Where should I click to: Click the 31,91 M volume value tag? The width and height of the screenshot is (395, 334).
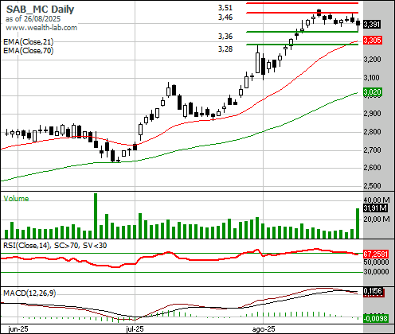[x=375, y=208]
